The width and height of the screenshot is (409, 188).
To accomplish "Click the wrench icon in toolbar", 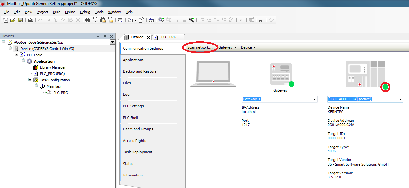I will (x=192, y=20).
